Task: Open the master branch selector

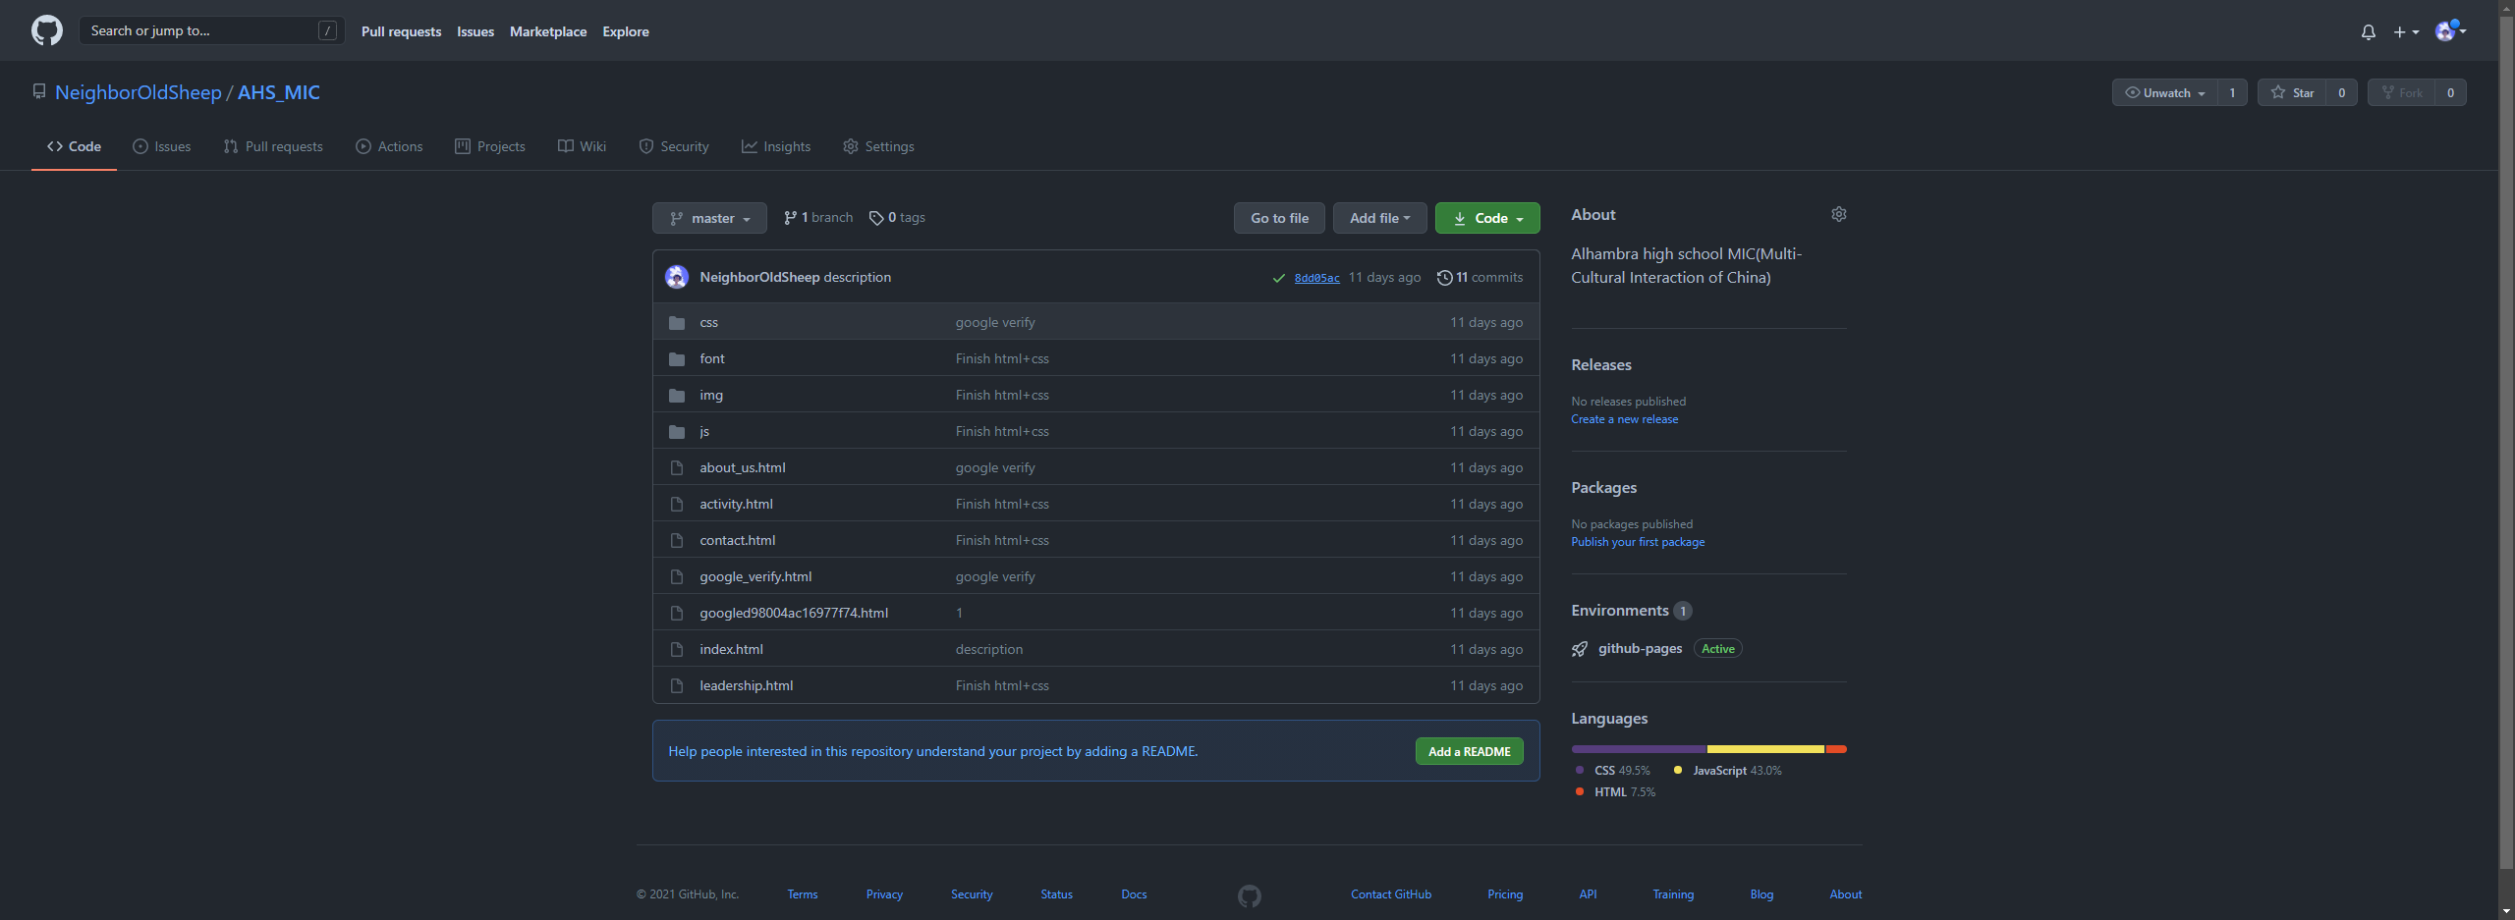Action: (709, 218)
